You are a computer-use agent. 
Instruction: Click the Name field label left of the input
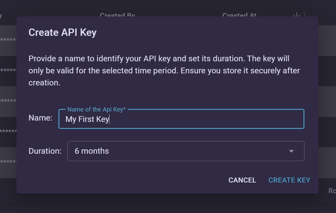pos(40,118)
